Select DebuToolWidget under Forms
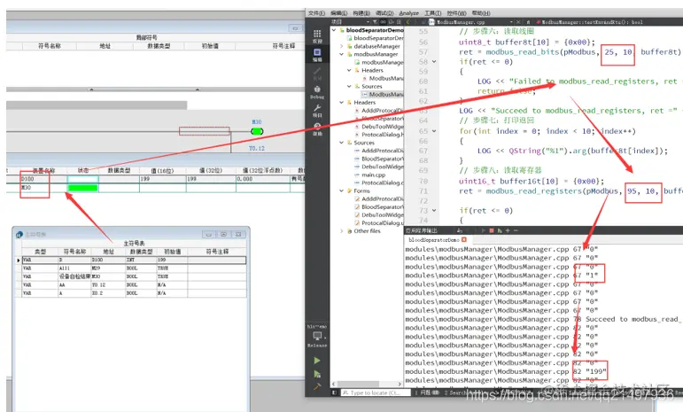Viewport: 683px width, 412px height. pos(383,214)
